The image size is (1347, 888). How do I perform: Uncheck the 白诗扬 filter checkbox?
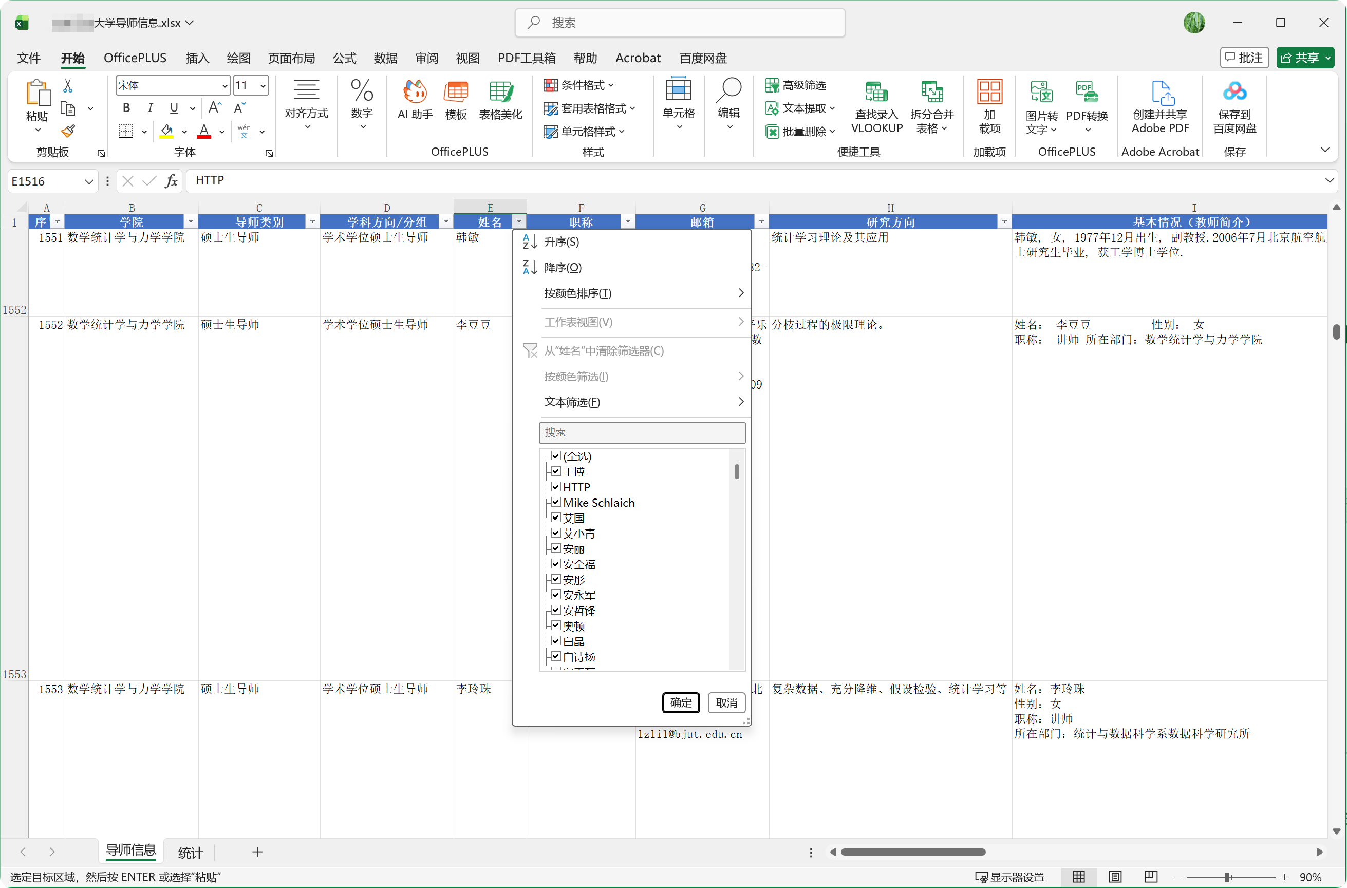556,656
